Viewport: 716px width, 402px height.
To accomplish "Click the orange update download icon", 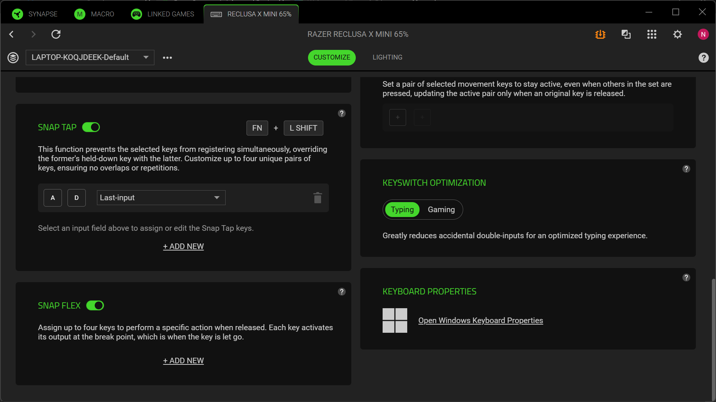I will click(600, 34).
